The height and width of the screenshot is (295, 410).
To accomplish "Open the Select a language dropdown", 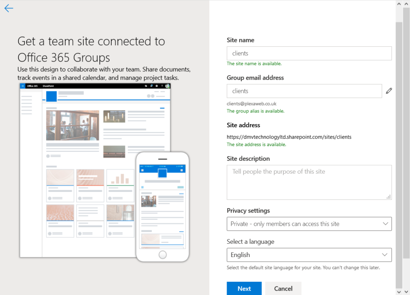I will pyautogui.click(x=309, y=255).
